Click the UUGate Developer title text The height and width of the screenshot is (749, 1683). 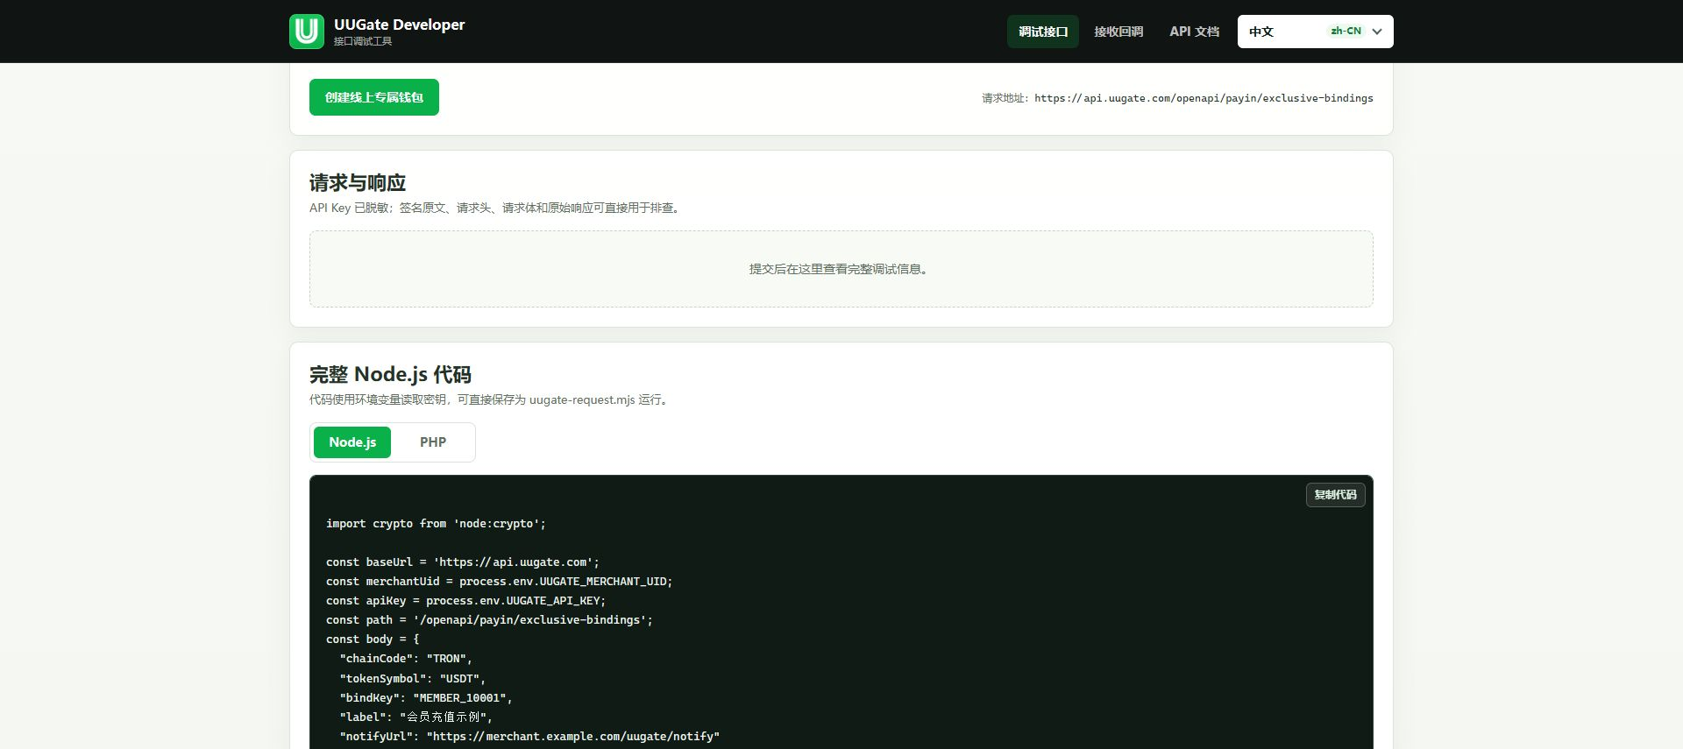coord(400,25)
